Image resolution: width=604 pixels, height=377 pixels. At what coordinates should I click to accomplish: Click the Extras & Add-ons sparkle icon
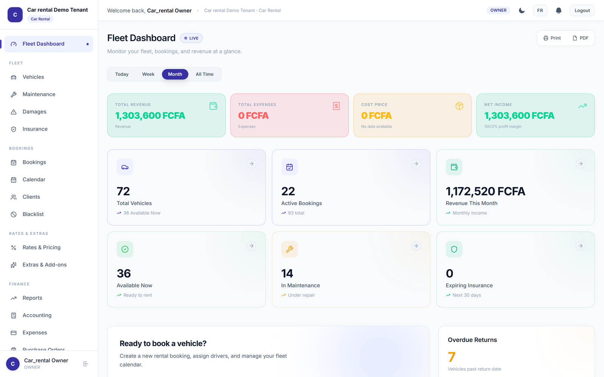[x=14, y=265]
